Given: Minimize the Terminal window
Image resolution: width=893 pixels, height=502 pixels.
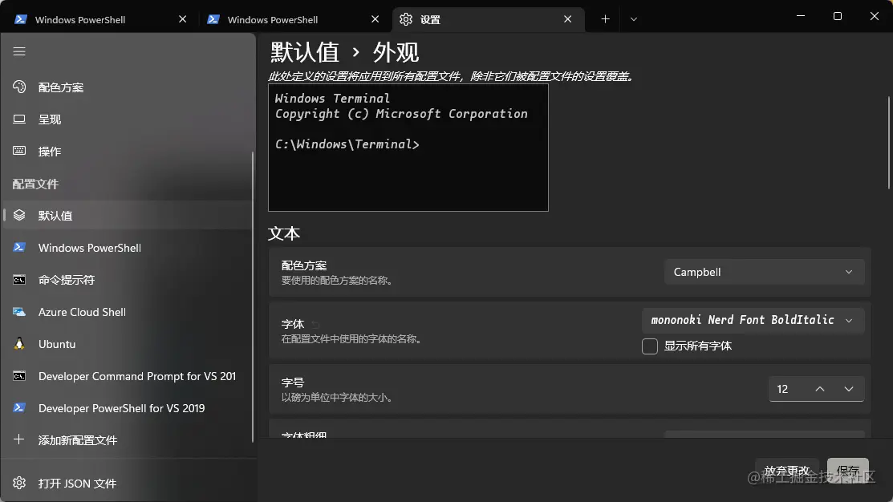Looking at the screenshot, I should [800, 16].
